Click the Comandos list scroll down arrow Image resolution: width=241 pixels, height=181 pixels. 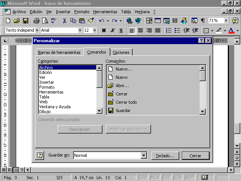pyautogui.click(x=203, y=111)
